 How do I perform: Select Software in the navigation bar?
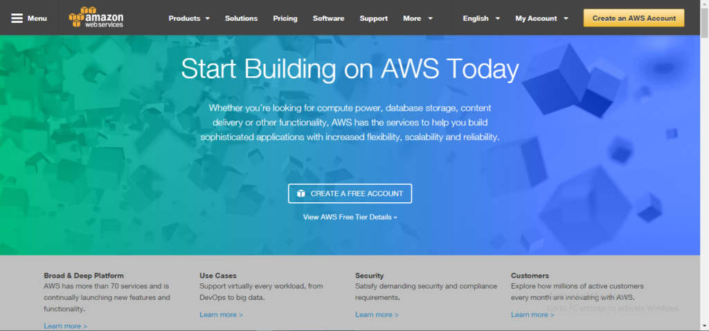point(328,19)
